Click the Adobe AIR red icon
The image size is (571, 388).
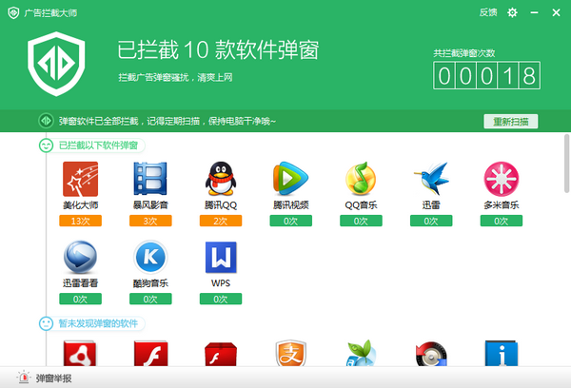(80, 354)
